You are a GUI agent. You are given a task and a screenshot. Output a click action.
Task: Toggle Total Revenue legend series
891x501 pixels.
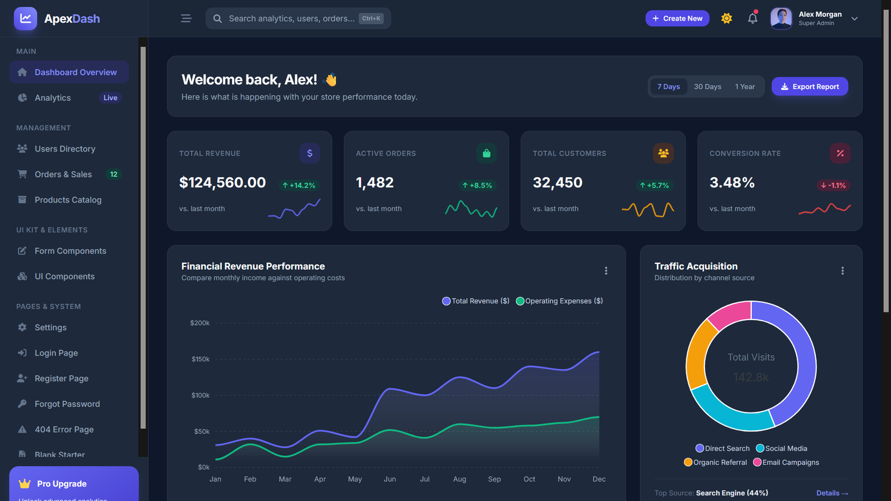(476, 301)
